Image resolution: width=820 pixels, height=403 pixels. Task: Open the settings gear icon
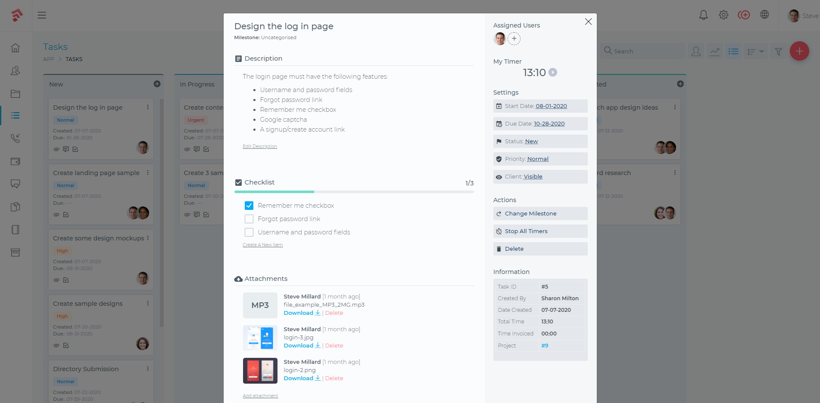tap(723, 15)
